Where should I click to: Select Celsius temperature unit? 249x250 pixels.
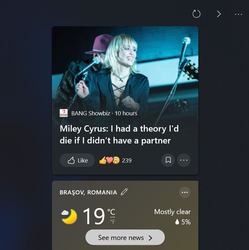click(x=111, y=212)
